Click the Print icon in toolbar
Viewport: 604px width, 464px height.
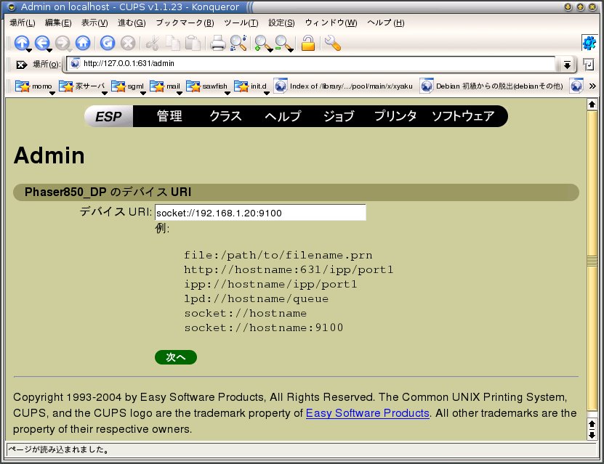[x=217, y=43]
